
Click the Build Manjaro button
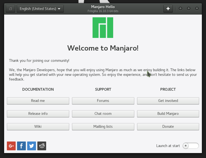pos(168,114)
